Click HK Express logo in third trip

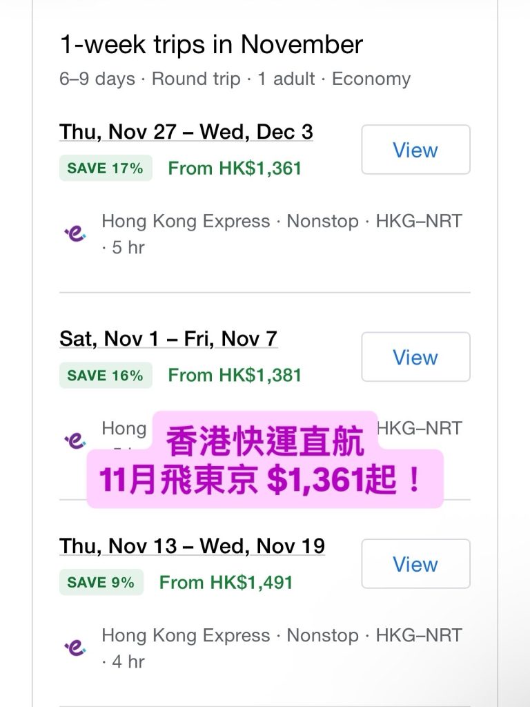click(75, 648)
